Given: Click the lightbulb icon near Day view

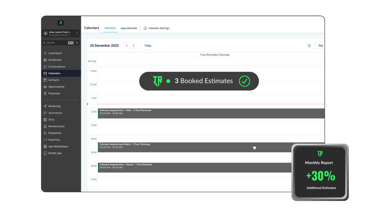Looking at the screenshot, I should coord(309,46).
